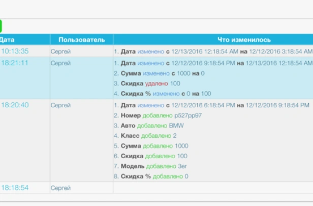The width and height of the screenshot is (313, 206).
Task: Sort by the Дата column header
Action: 7,40
